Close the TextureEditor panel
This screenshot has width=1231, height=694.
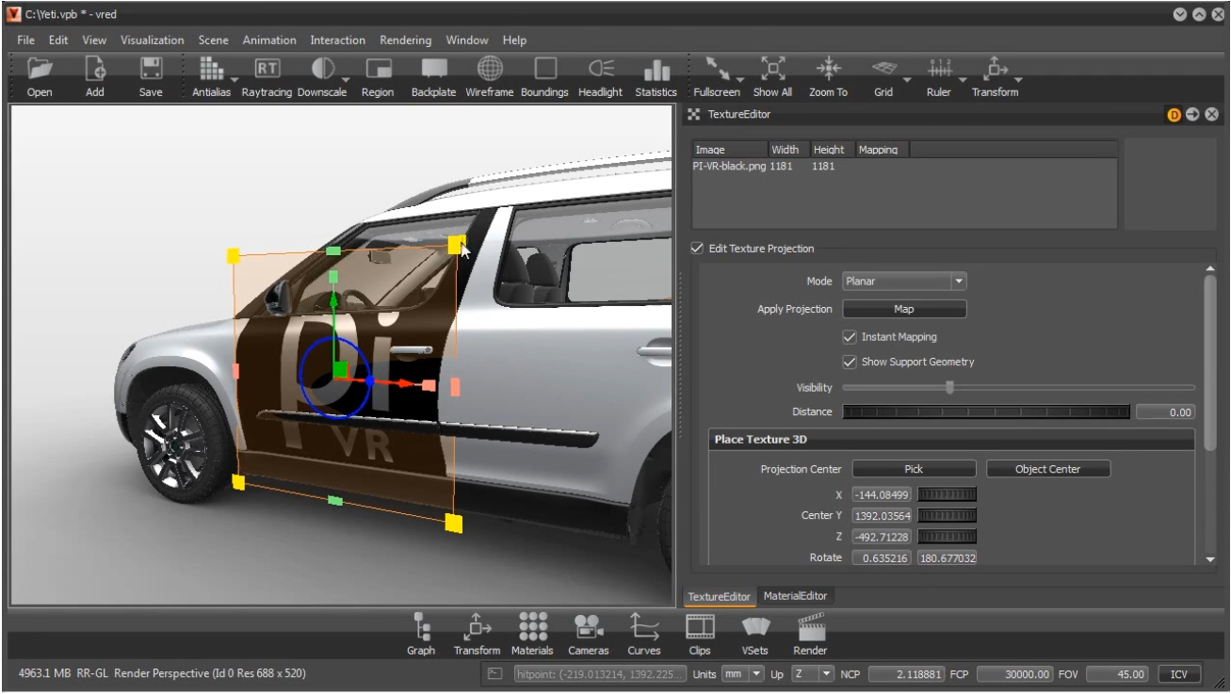click(x=1212, y=115)
